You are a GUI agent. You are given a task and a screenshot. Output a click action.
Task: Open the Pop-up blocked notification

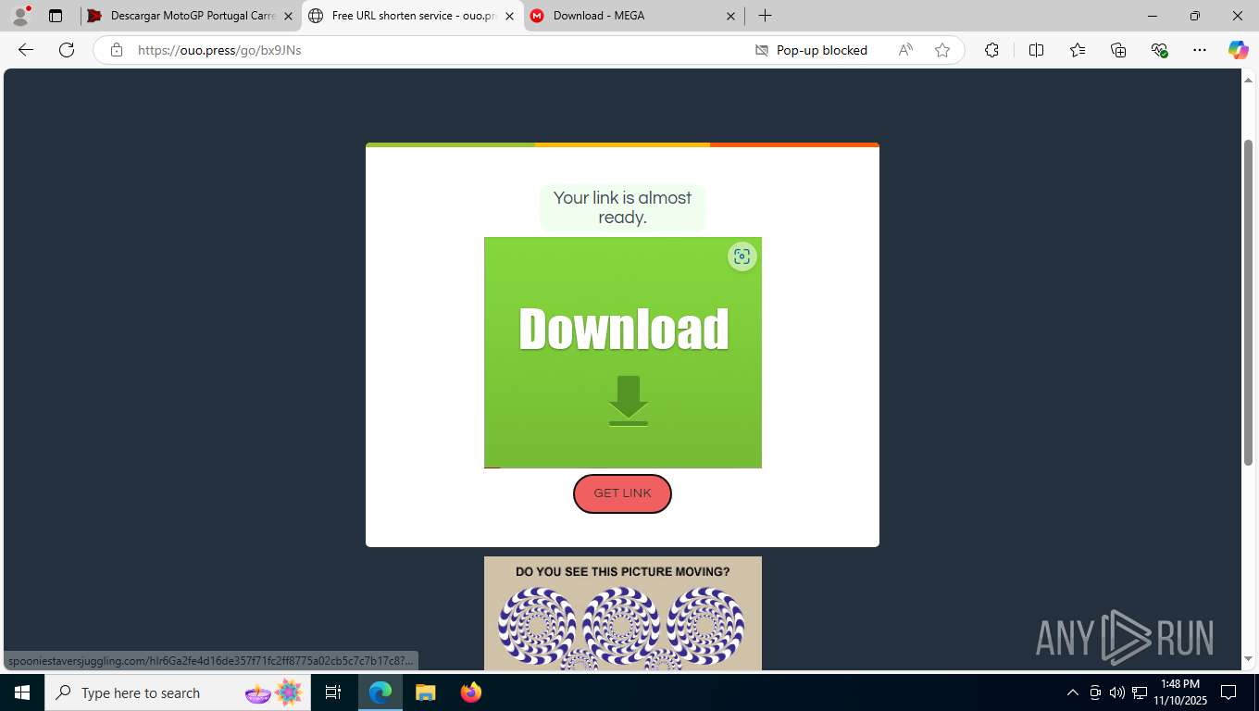[812, 50]
